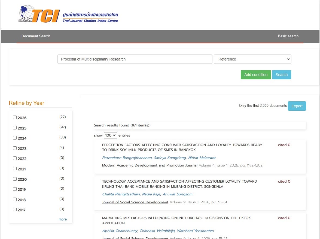Open author Praveekorn Rungrojthananon's link
This screenshot has height=239, width=320.
[x=127, y=158]
